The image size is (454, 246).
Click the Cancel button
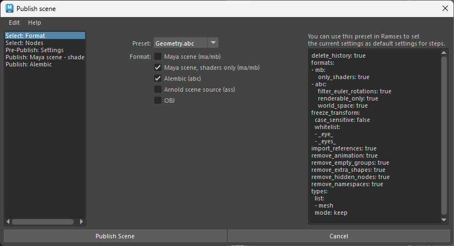tap(339, 236)
